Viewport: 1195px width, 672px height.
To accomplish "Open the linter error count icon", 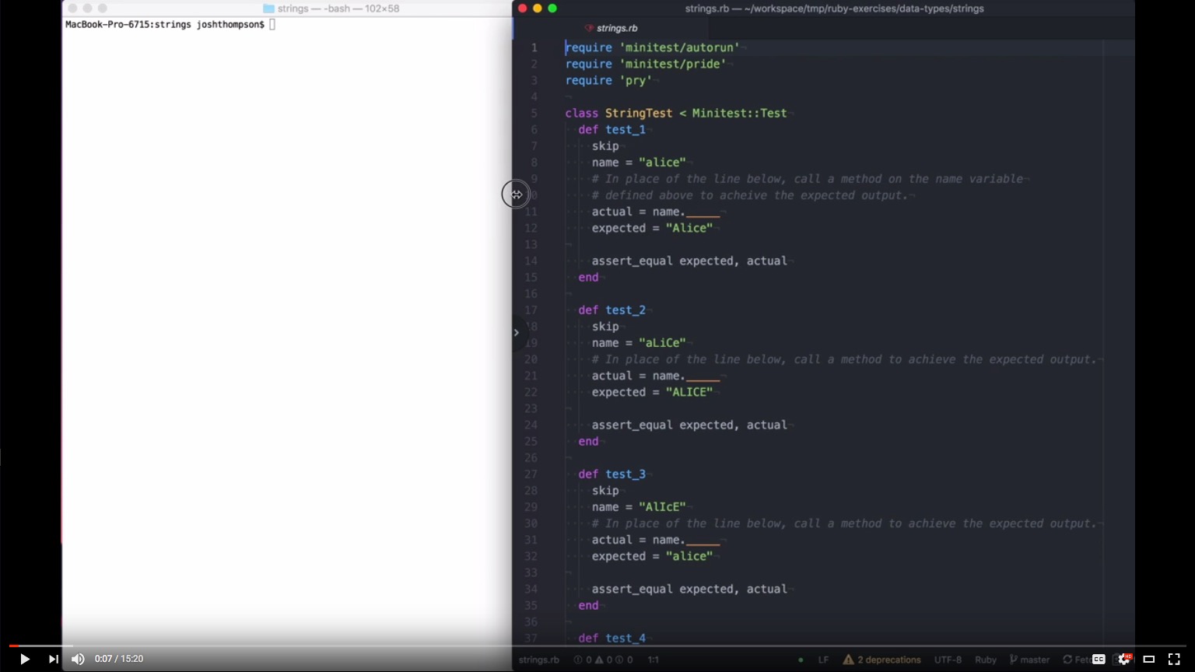I will pyautogui.click(x=578, y=660).
